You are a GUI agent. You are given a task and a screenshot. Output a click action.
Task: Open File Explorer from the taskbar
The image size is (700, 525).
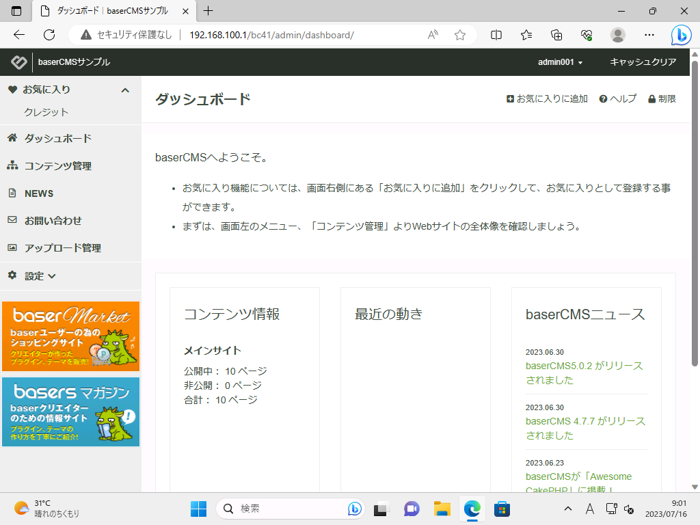[442, 509]
